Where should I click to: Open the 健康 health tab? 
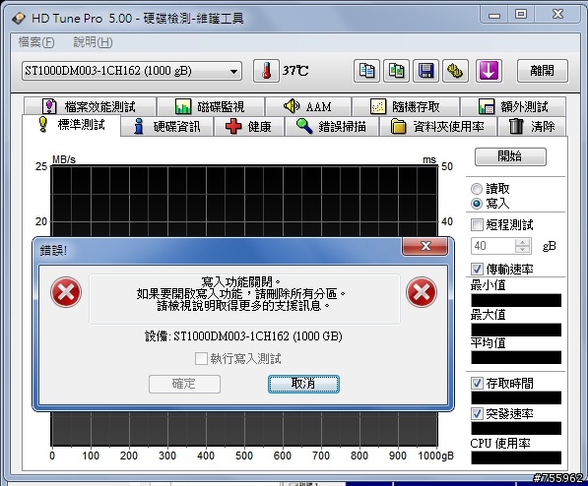[249, 127]
